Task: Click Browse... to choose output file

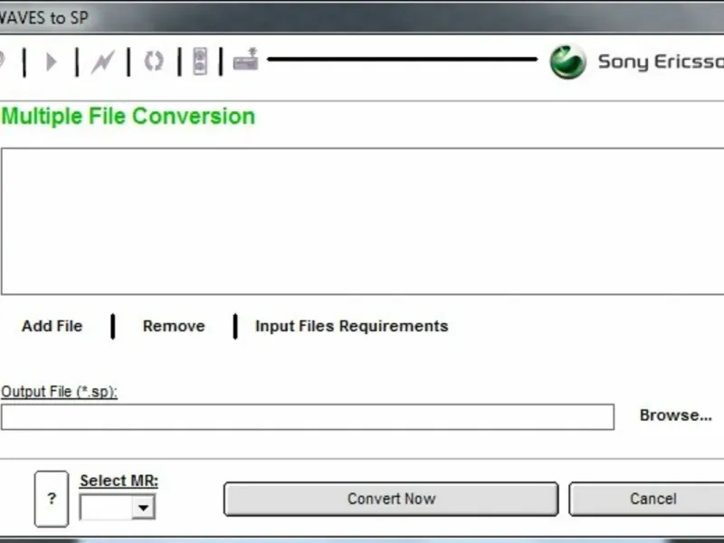Action: point(675,415)
